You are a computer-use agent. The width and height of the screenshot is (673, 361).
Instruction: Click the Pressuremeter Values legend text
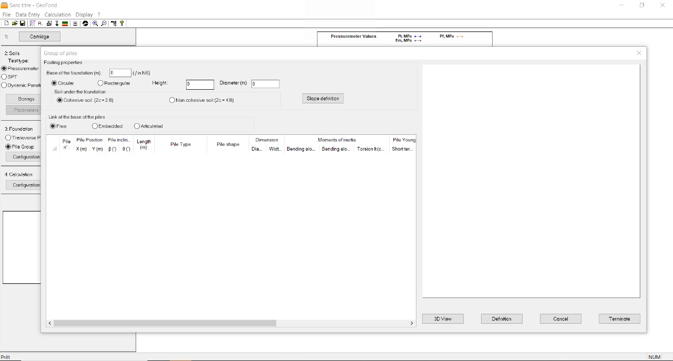353,36
